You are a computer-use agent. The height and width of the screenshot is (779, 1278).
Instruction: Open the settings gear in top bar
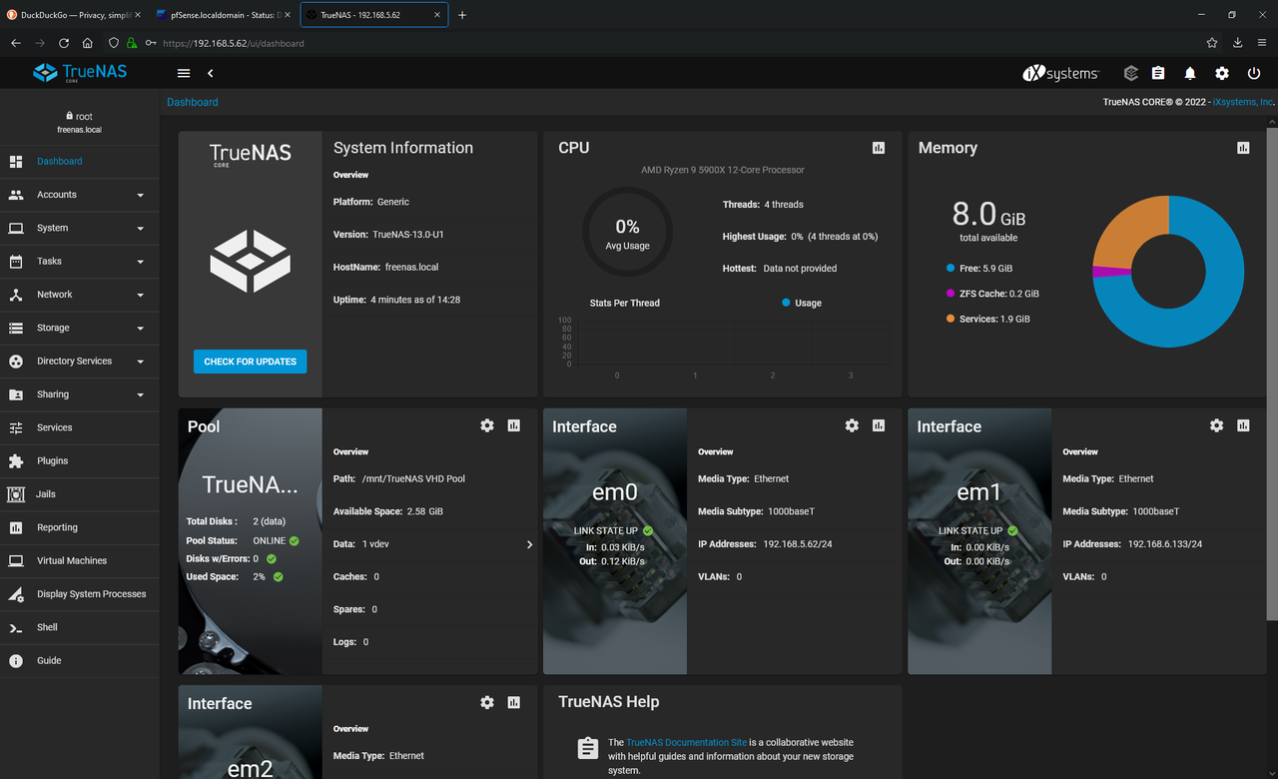point(1222,73)
